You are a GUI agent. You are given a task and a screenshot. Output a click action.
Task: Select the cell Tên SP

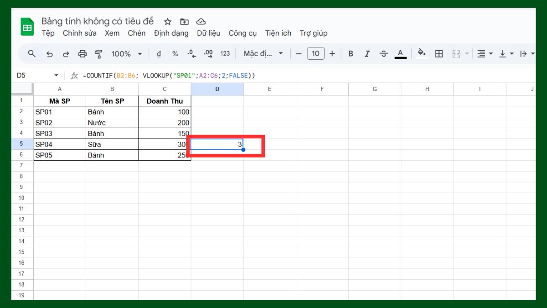click(x=112, y=101)
